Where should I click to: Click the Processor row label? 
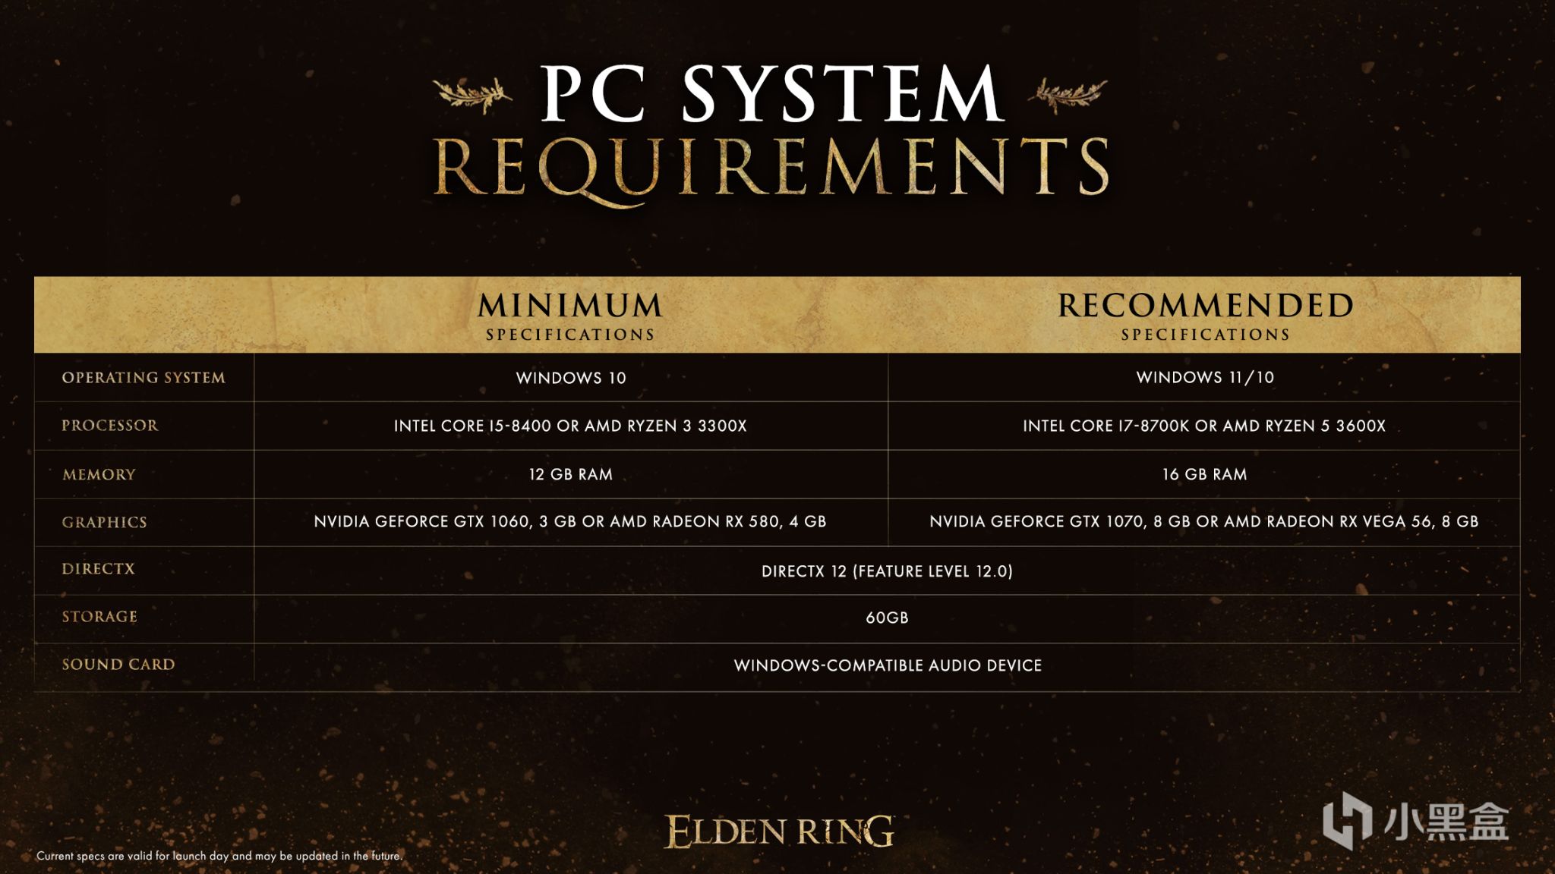coord(96,425)
